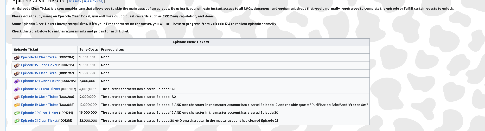
Task: Click the Episode 18 Clear Ticket icon
Action: (17, 97)
